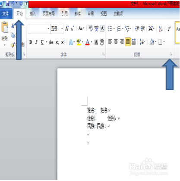The image size is (180, 181).
Task: Open the Clipboard pane launcher
Action: coord(24,54)
